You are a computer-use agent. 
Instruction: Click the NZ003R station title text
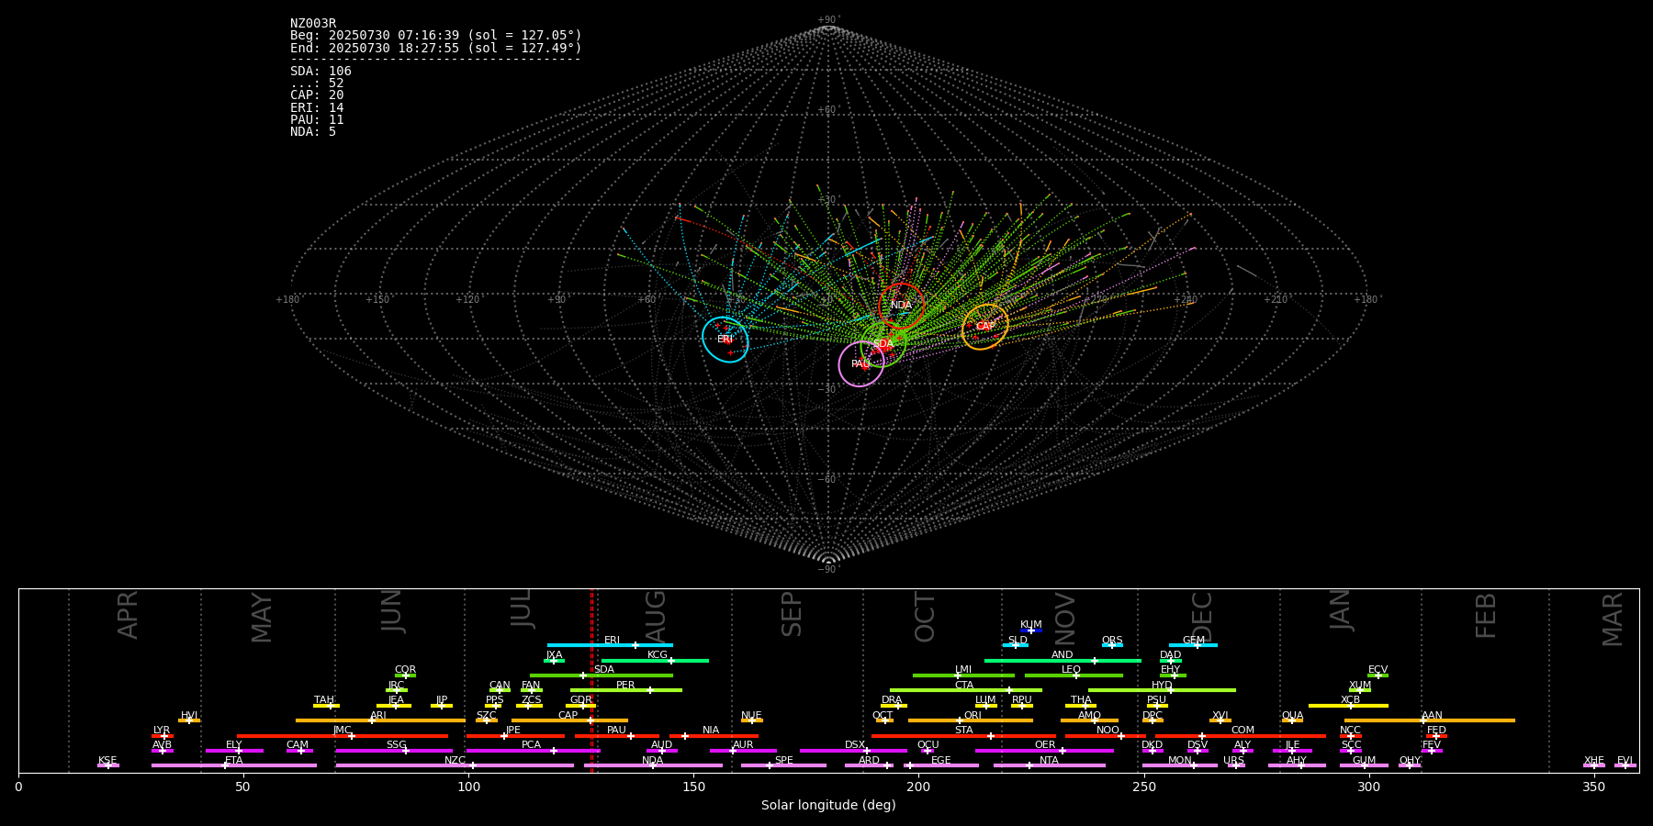pos(313,24)
